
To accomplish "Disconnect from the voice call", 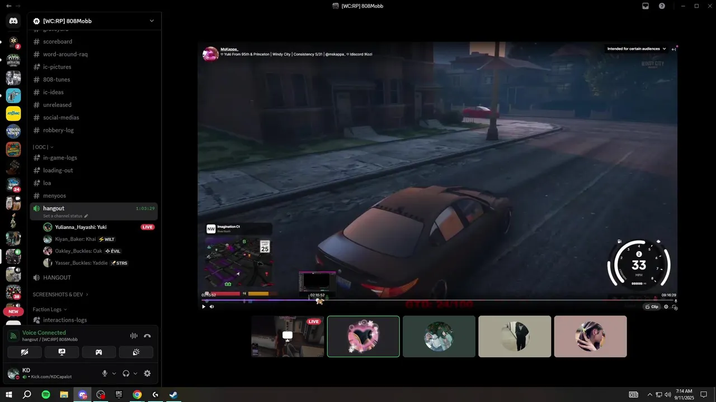I will pyautogui.click(x=147, y=336).
